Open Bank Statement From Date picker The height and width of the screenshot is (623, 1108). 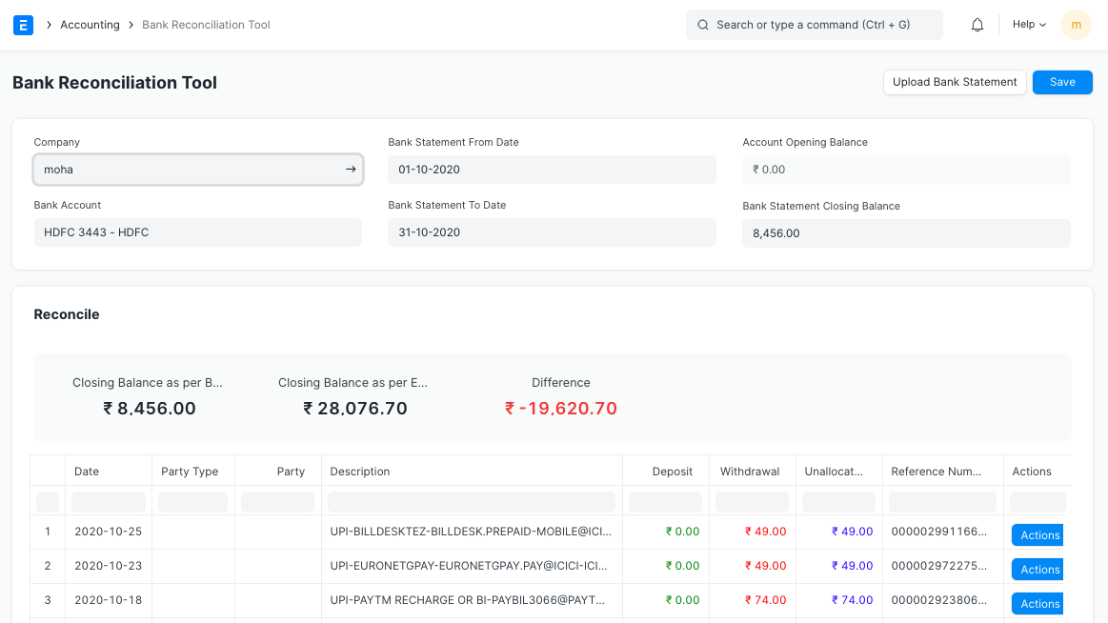[552, 170]
